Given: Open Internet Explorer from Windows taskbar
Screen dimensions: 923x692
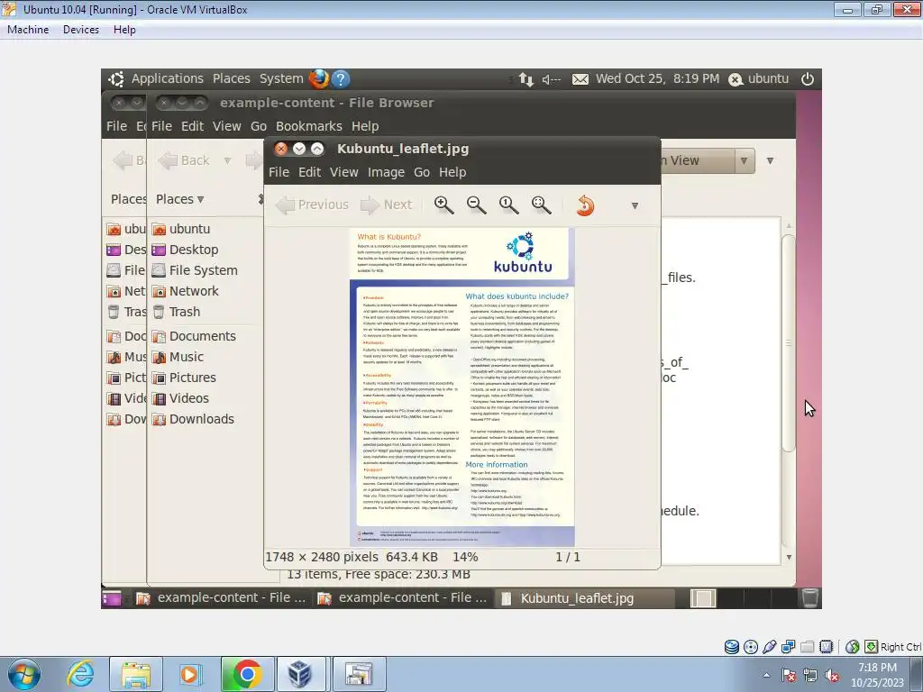Looking at the screenshot, I should 80,674.
